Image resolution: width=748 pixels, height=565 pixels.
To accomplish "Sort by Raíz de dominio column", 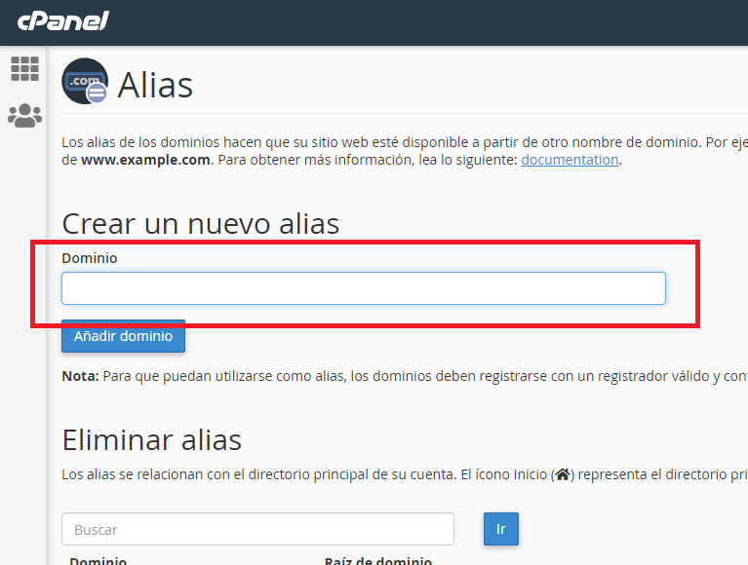I will click(x=377, y=560).
